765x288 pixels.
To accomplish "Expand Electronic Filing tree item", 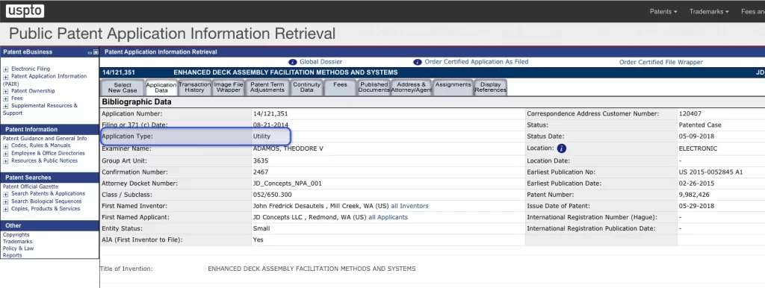I will [x=6, y=69].
